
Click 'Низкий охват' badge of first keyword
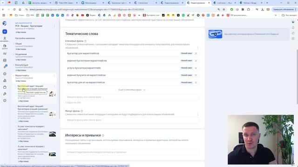coord(186,53)
